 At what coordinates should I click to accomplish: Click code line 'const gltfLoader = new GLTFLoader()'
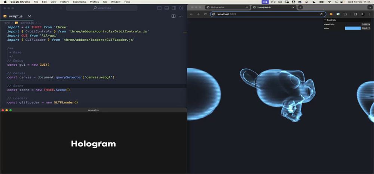pos(43,102)
